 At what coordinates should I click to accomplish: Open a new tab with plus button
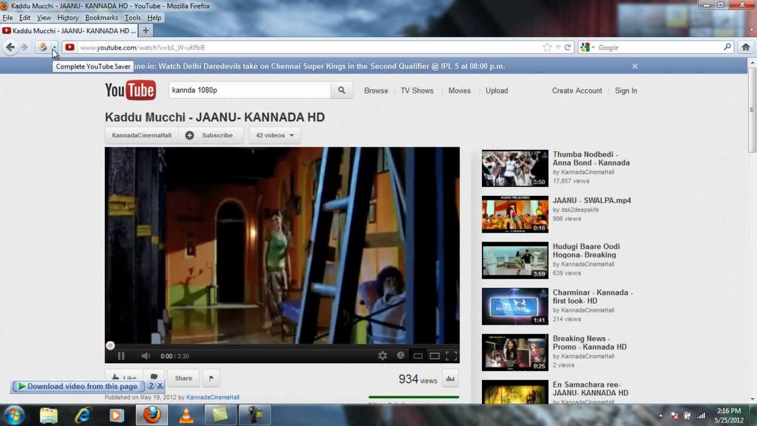click(145, 31)
